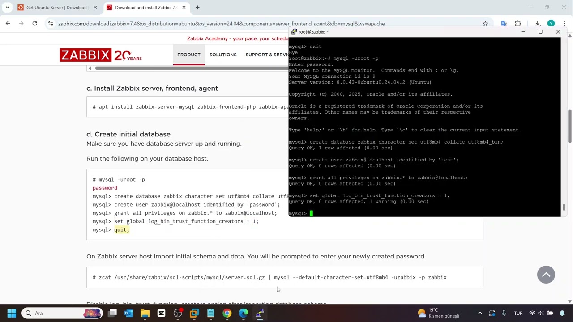Click the mysql prompt cursor in terminal
Viewport: 573px width, 322px height.
coord(311,213)
